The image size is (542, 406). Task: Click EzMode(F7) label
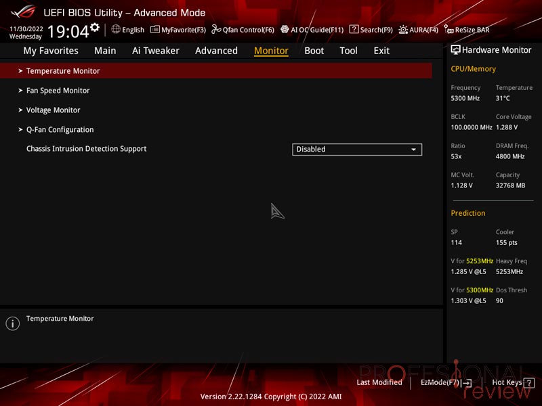point(440,382)
